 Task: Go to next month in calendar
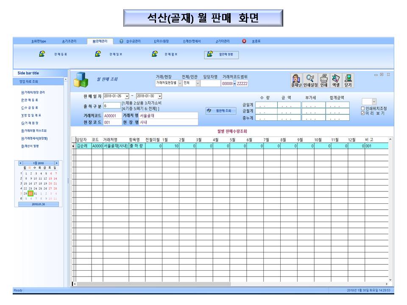[56, 163]
